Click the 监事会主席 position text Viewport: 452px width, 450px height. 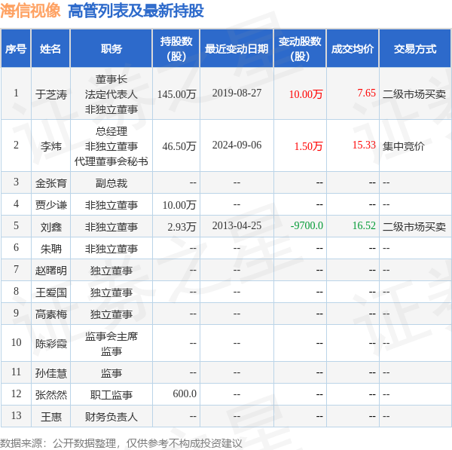pos(111,336)
